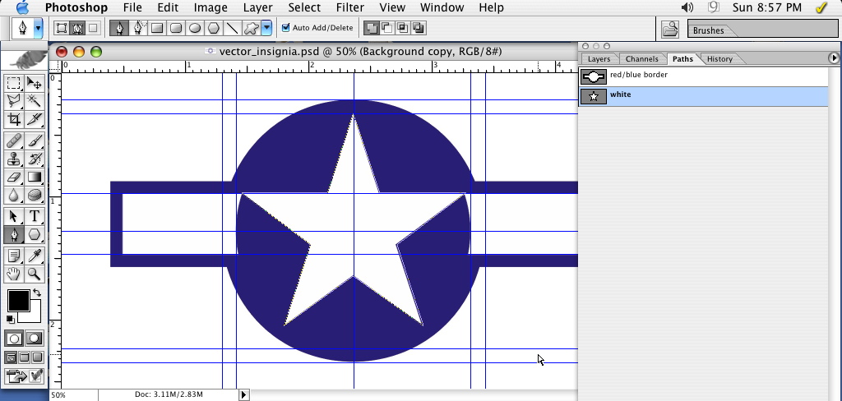842x401 pixels.
Task: Switch to the Channels tab
Action: (x=641, y=59)
